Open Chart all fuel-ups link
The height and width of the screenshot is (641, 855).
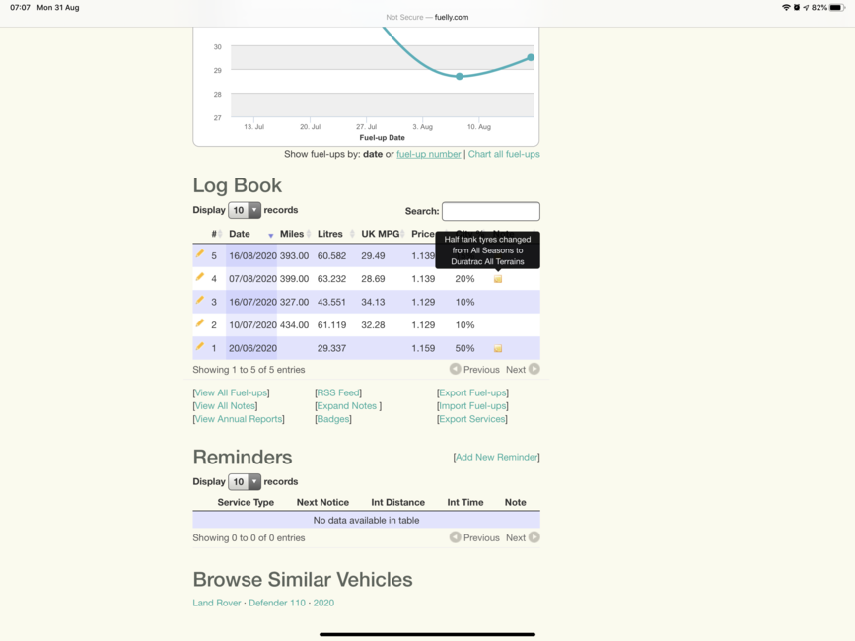504,154
